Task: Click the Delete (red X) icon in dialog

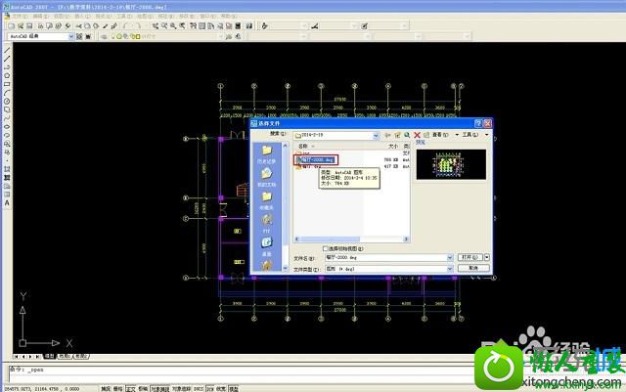Action: coord(418,135)
